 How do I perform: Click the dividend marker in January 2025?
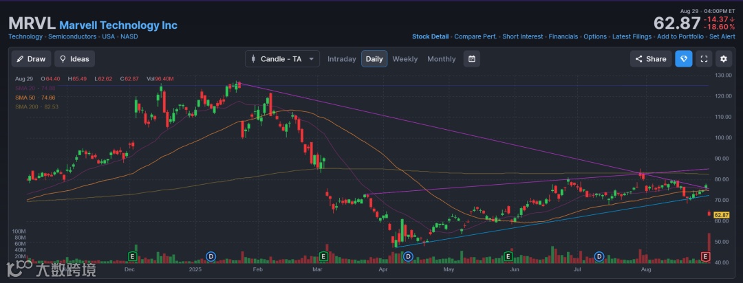(211, 256)
